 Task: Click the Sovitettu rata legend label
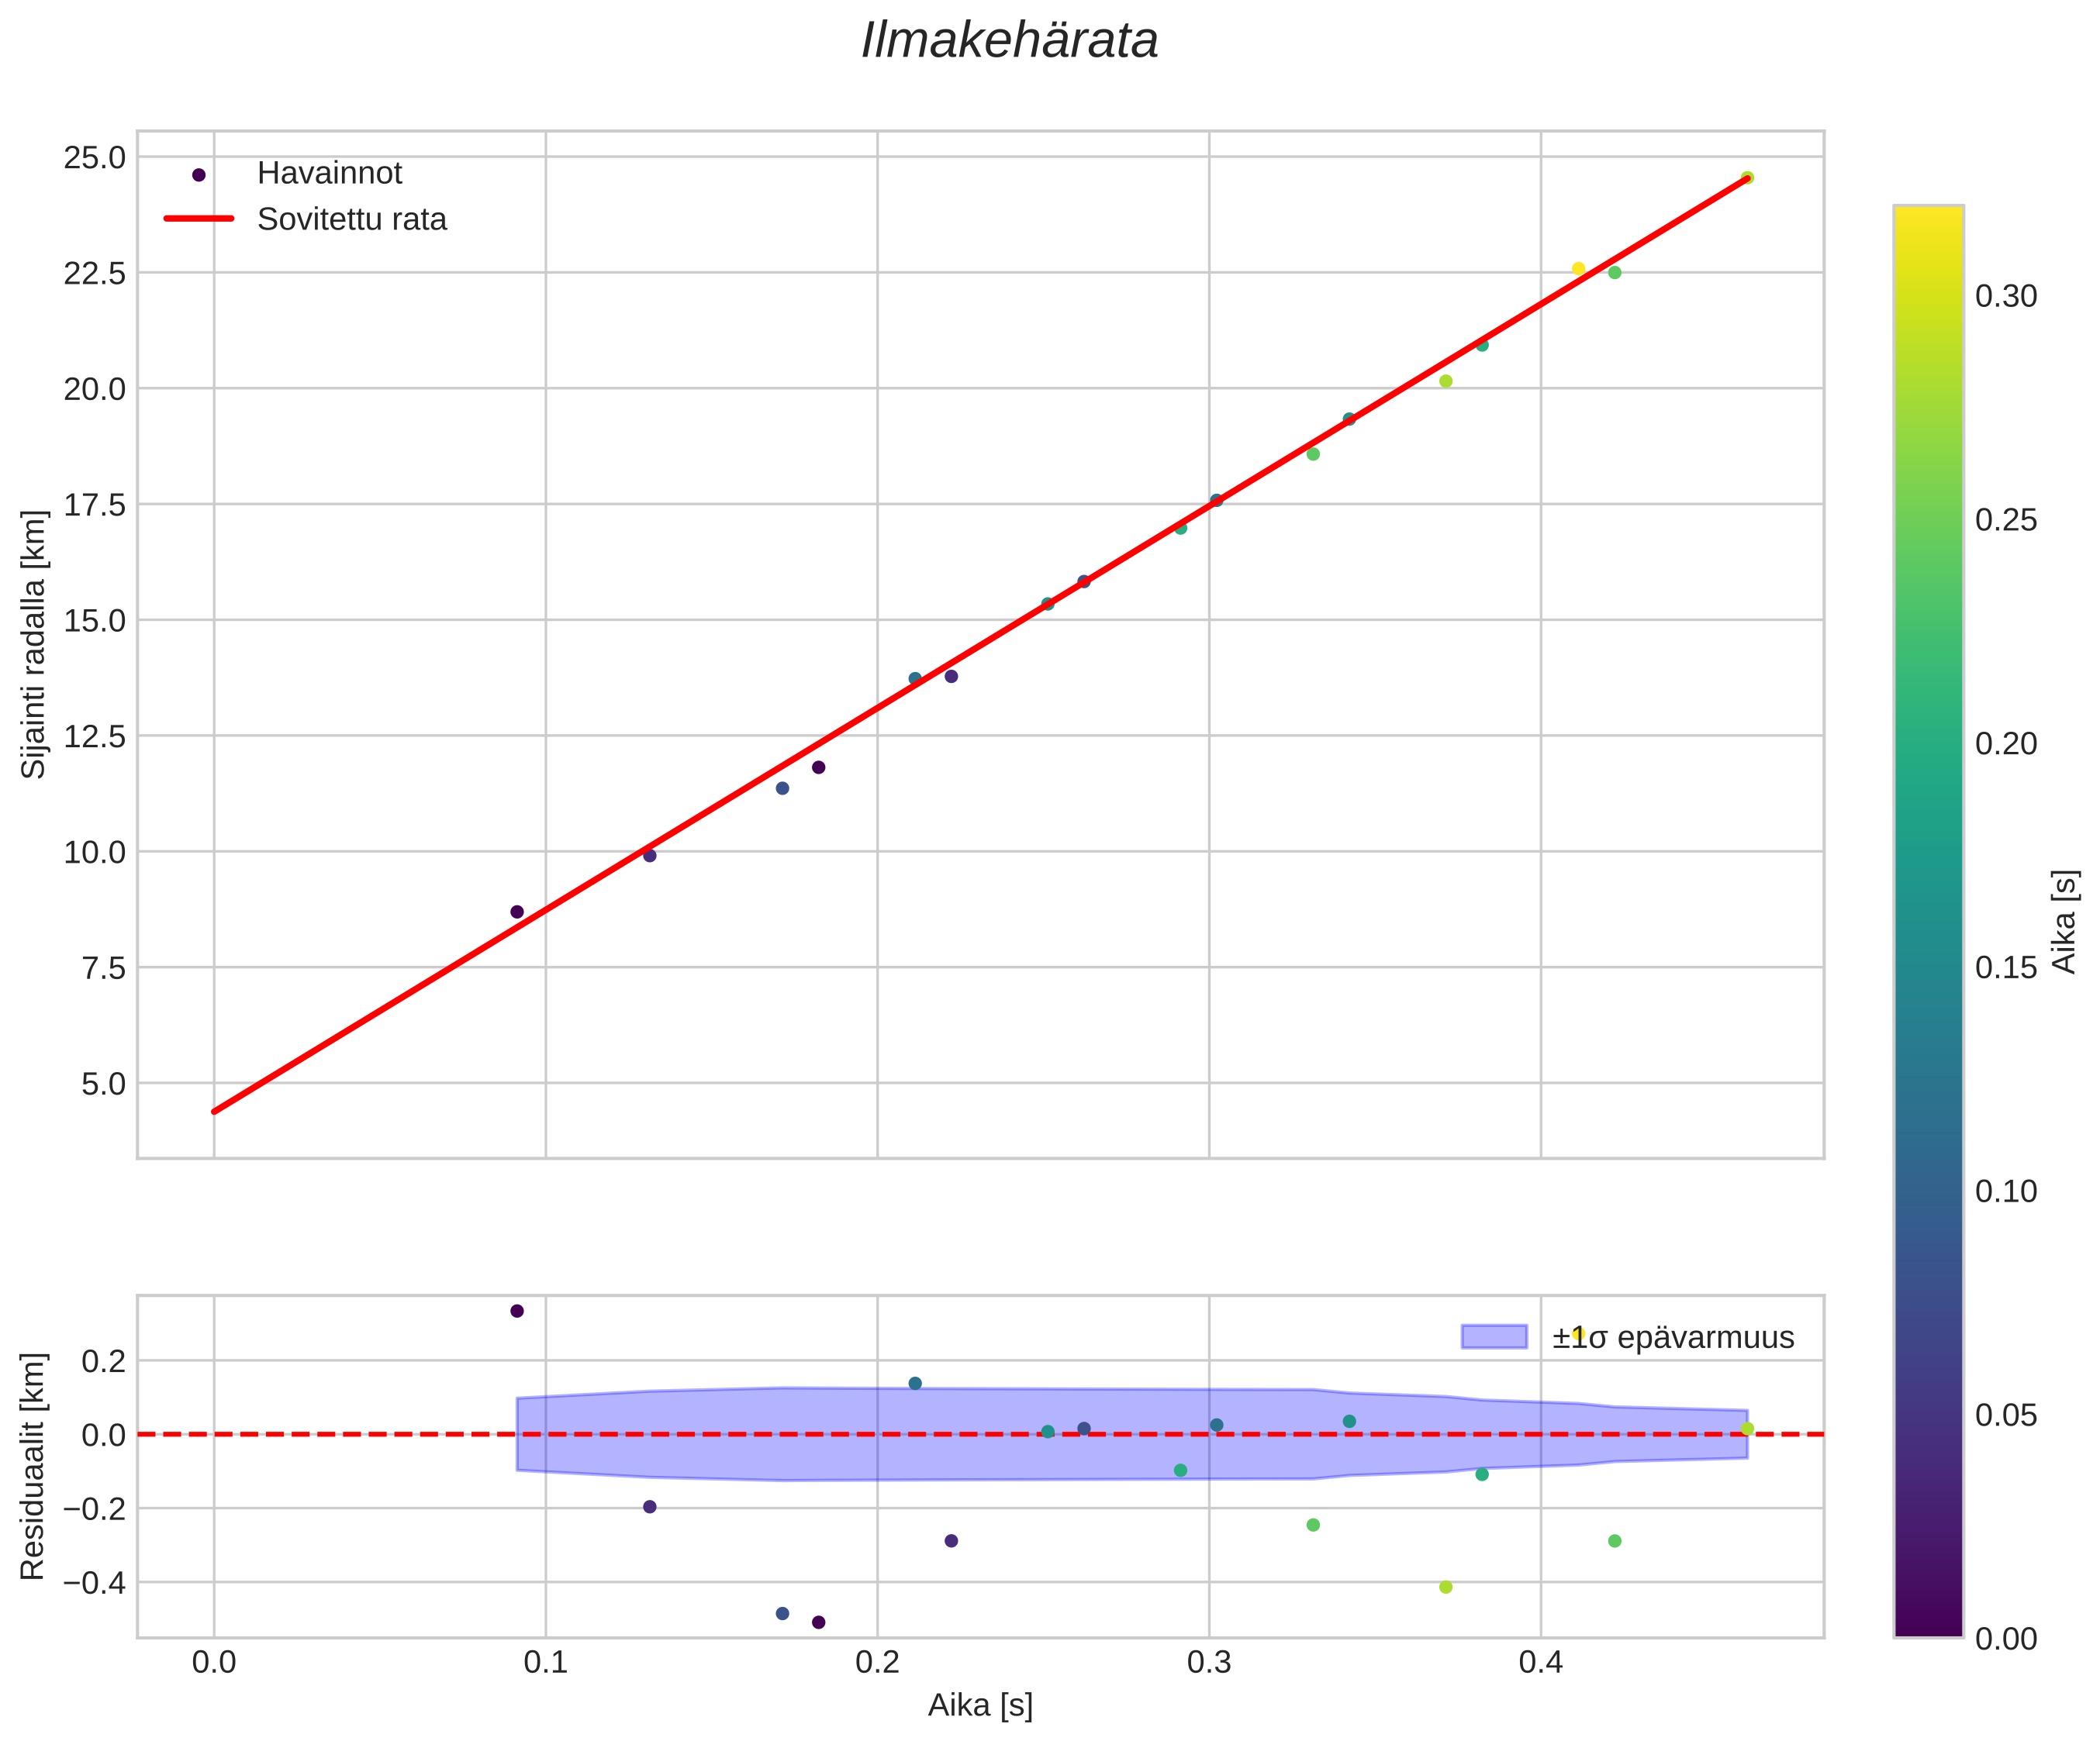tap(351, 220)
